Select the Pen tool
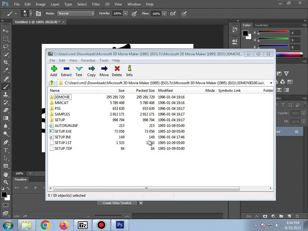 (x=6, y=142)
